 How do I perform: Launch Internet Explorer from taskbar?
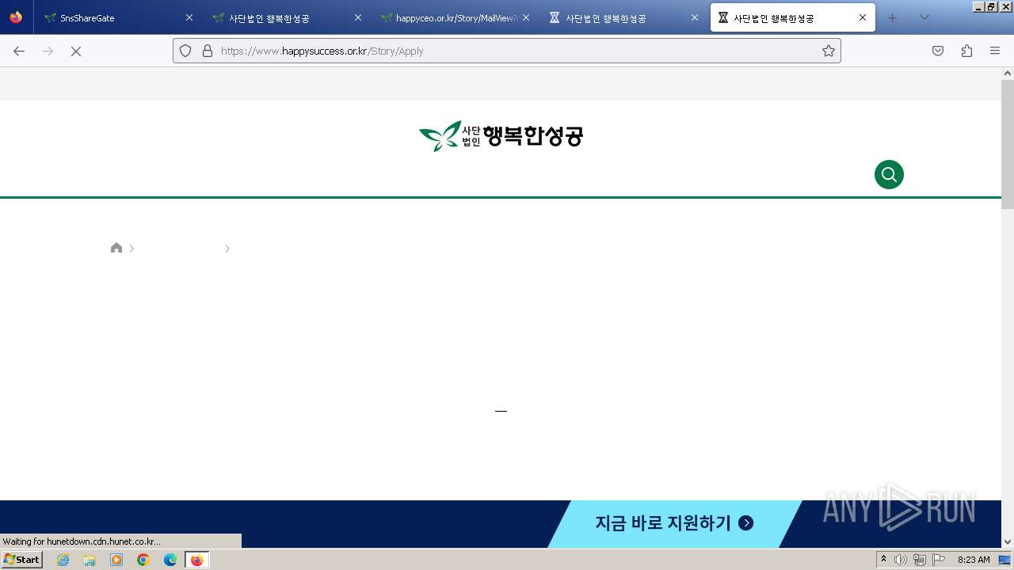pos(63,560)
